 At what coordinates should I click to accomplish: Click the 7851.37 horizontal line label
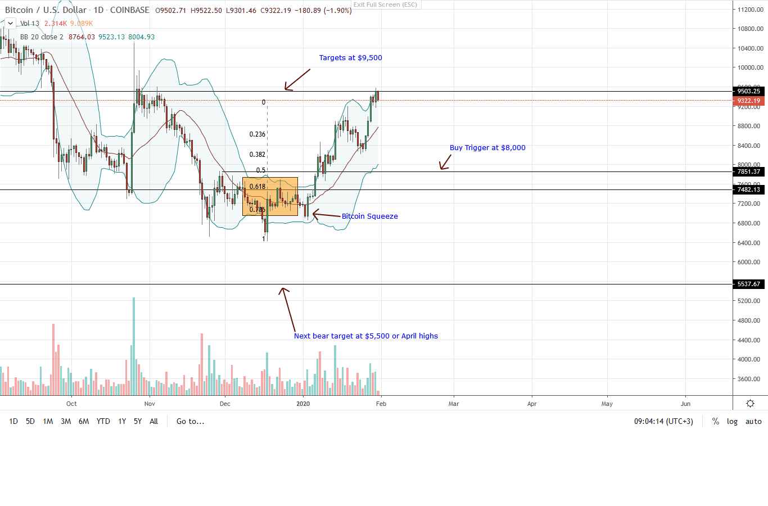pyautogui.click(x=749, y=171)
